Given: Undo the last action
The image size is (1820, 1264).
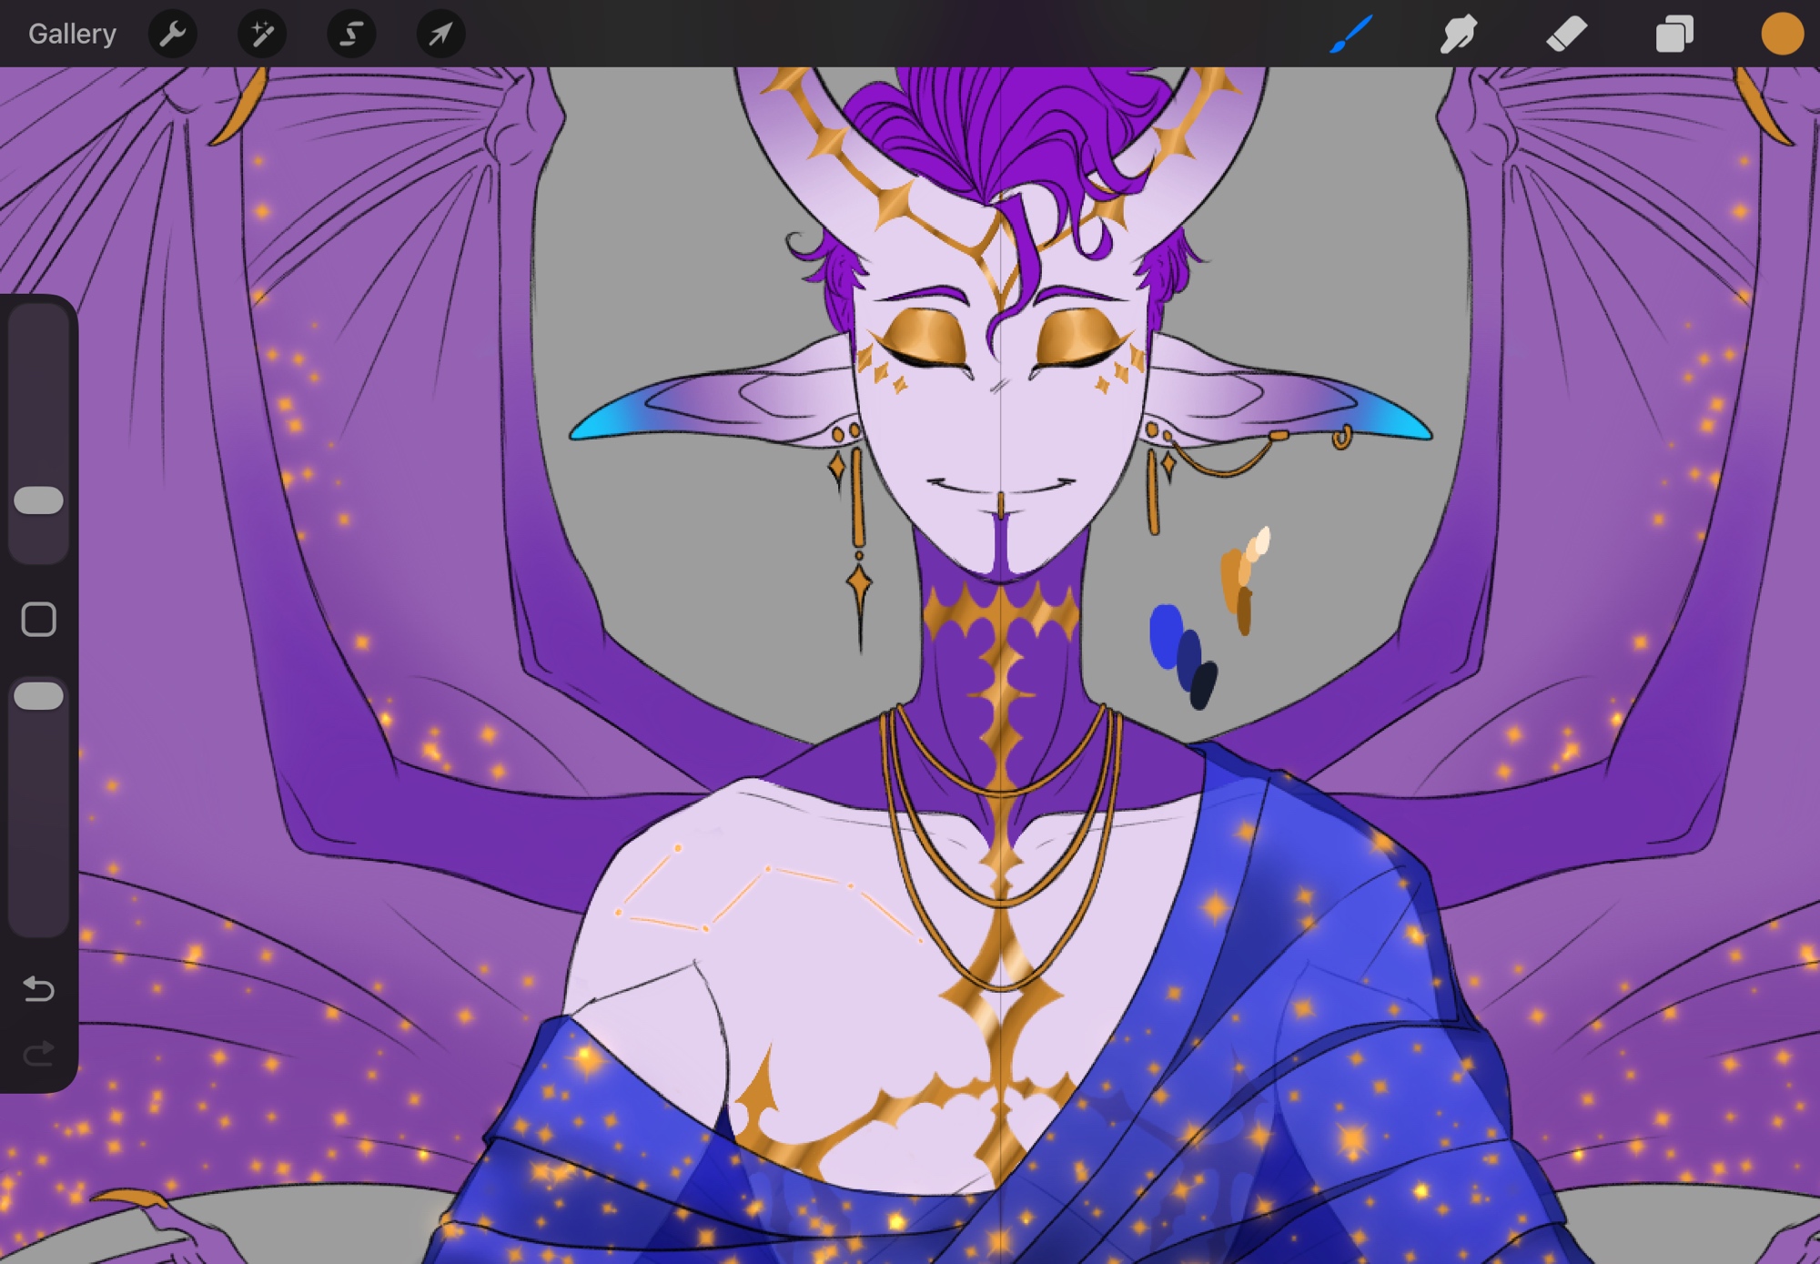Looking at the screenshot, I should click(39, 988).
